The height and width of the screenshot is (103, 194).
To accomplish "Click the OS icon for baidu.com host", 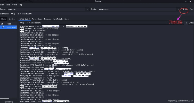I will pyautogui.click(x=3, y=27).
